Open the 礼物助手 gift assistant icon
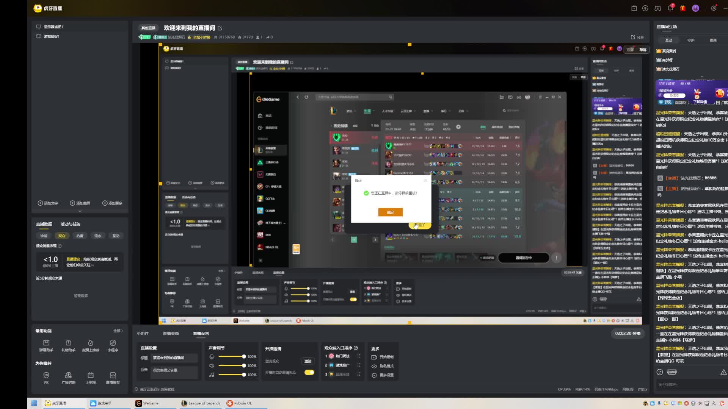The image size is (728, 409). click(x=68, y=343)
